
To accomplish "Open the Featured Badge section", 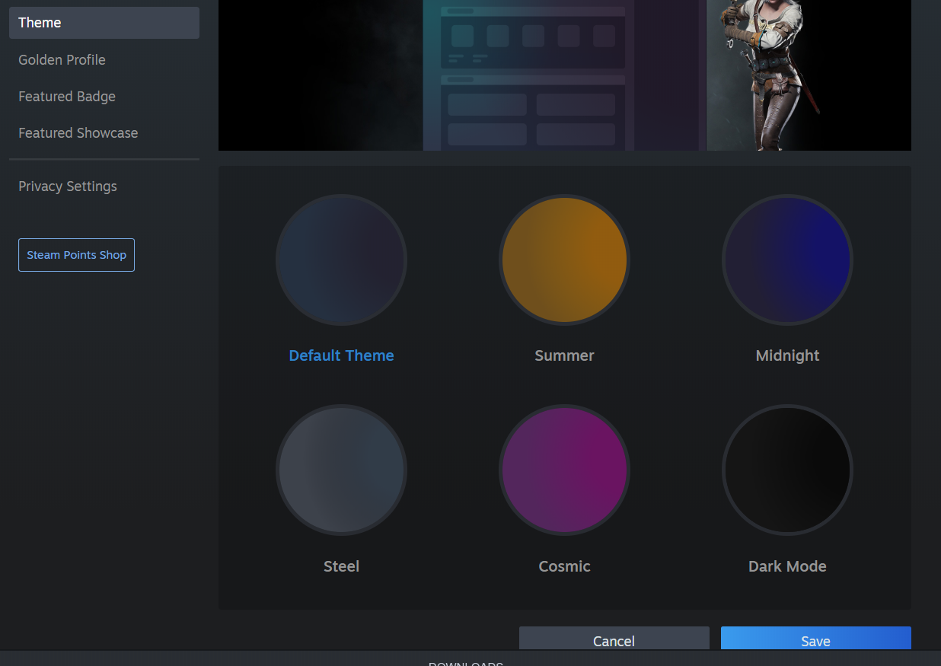I will tap(67, 97).
